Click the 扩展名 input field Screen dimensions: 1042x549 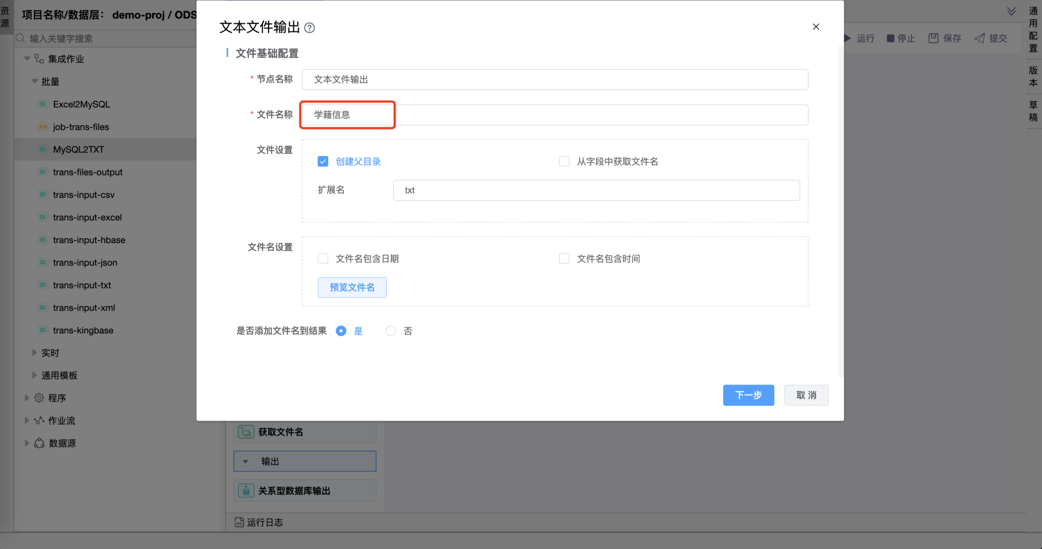point(596,190)
